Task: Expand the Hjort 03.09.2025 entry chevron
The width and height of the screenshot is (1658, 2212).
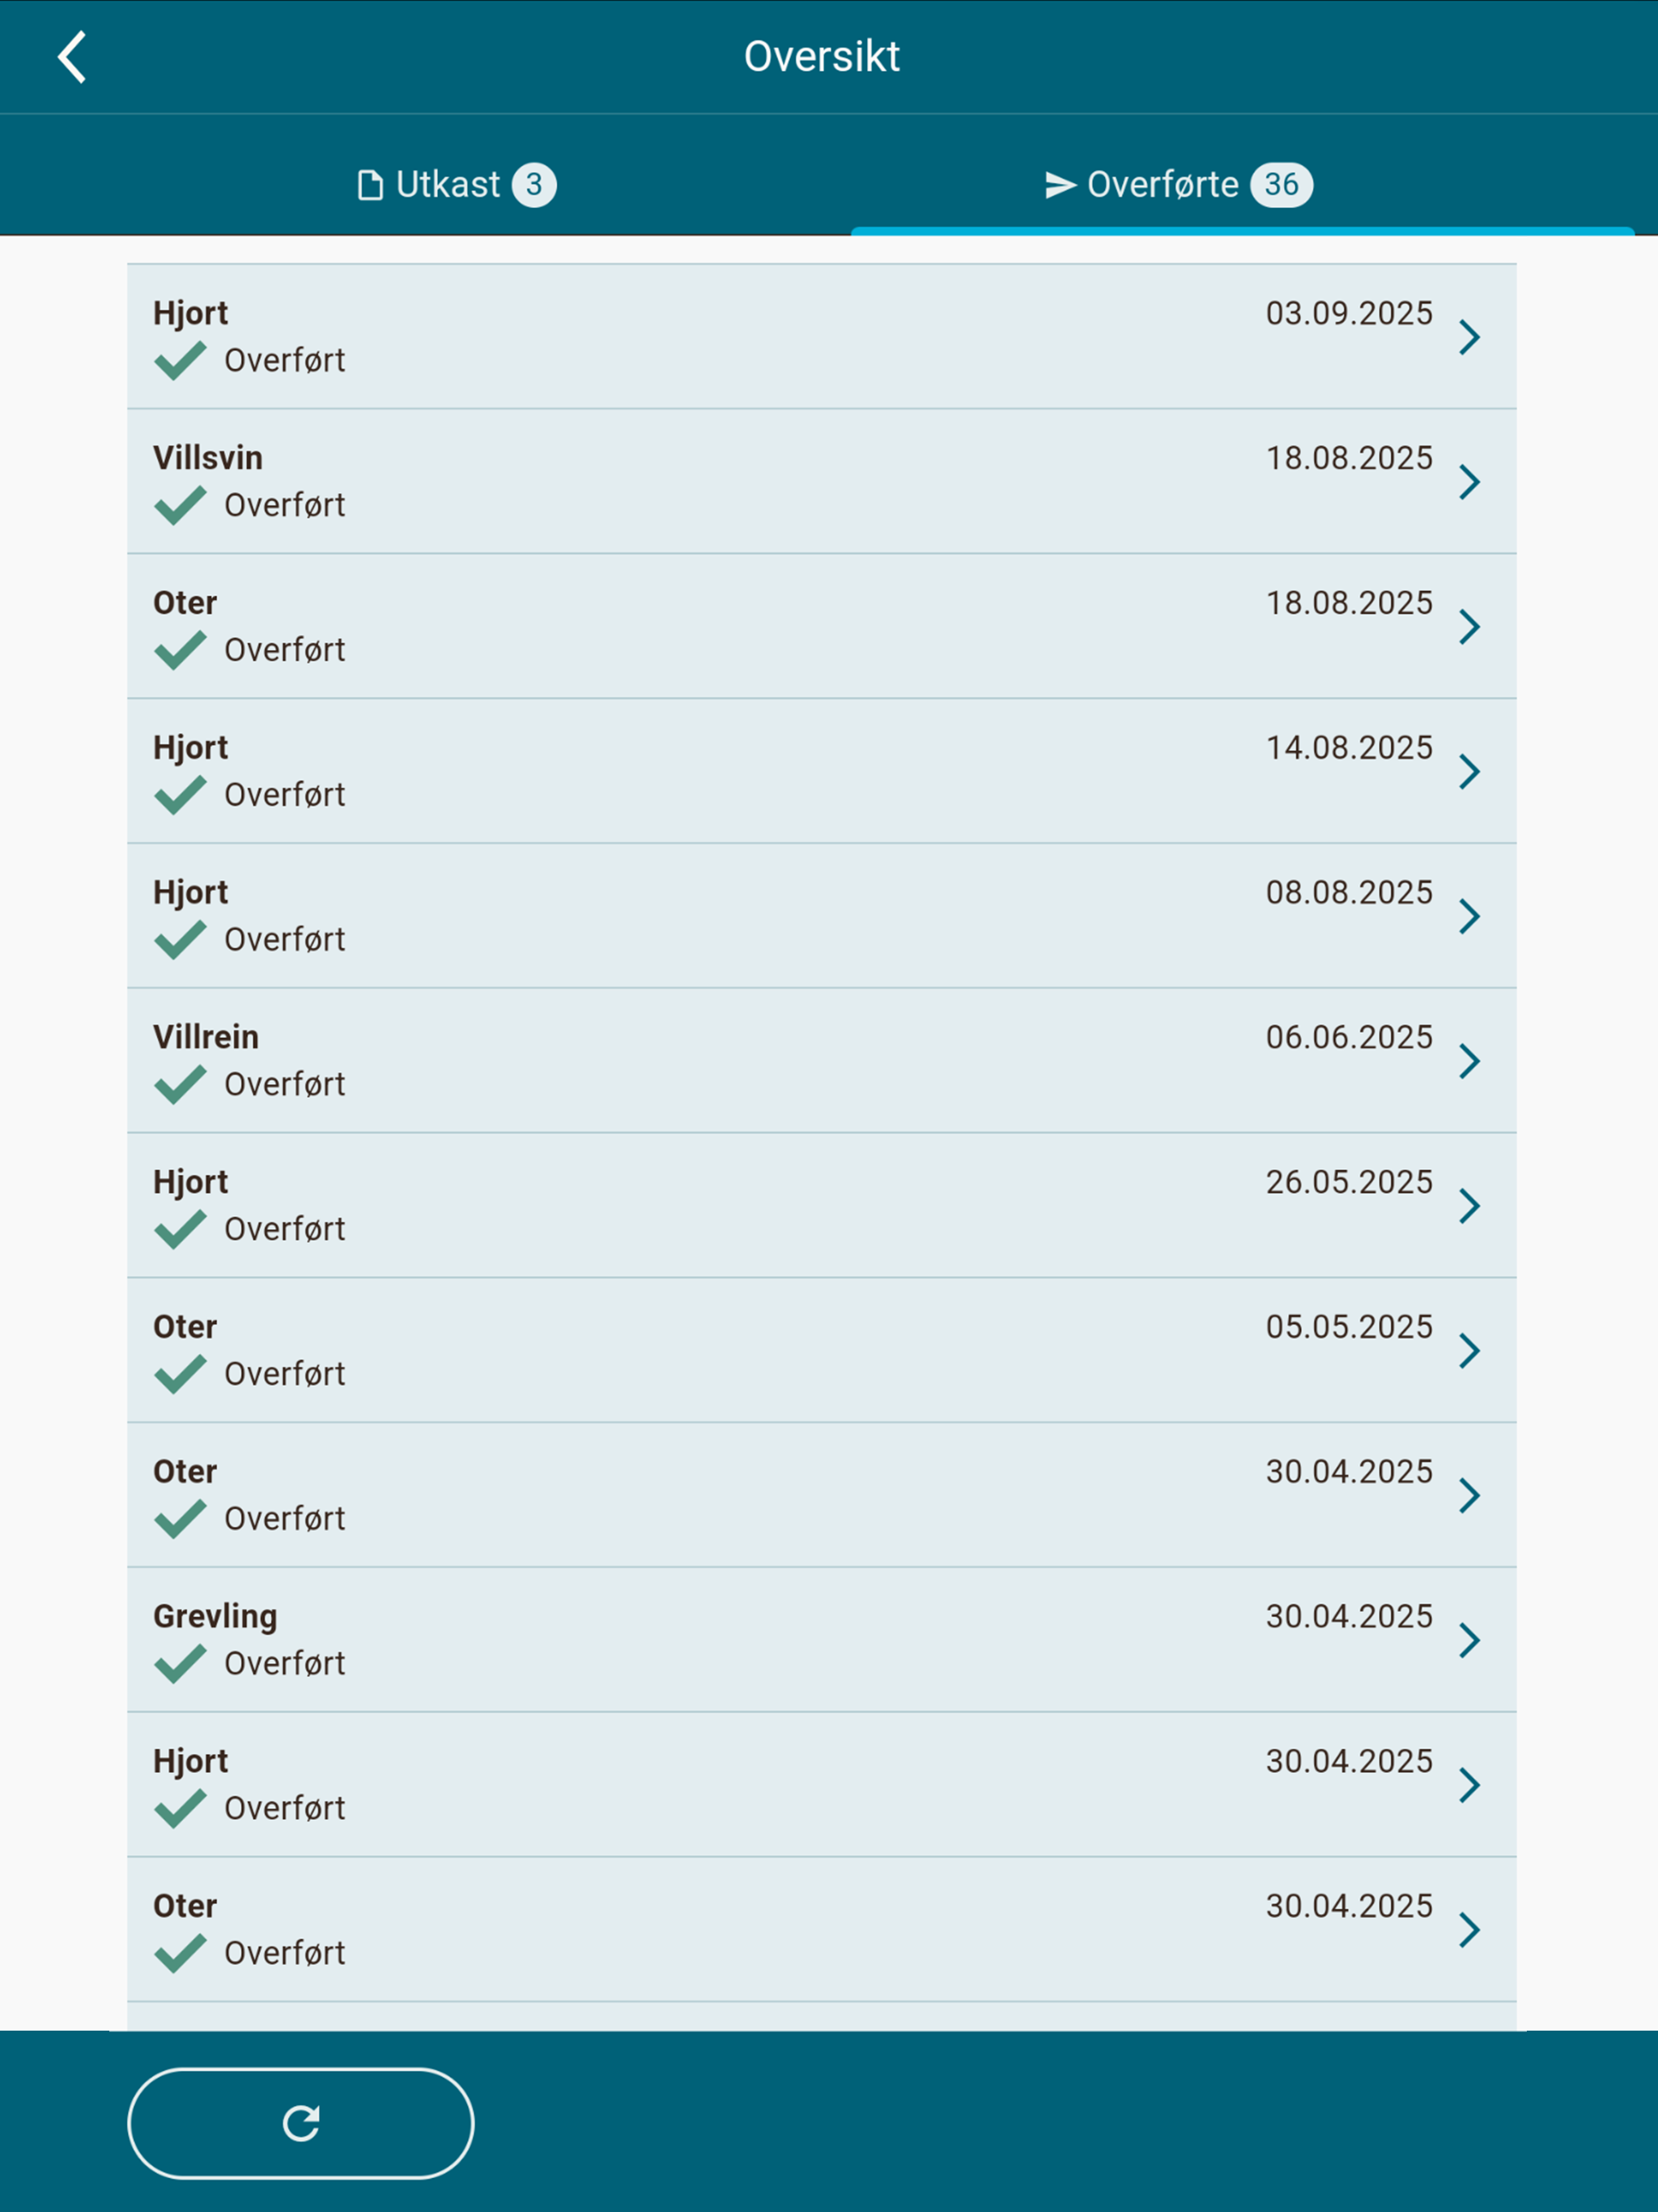Action: coord(1469,337)
